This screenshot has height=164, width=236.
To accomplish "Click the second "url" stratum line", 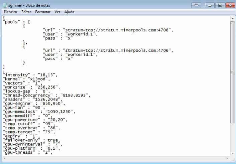I will coord(108,50).
